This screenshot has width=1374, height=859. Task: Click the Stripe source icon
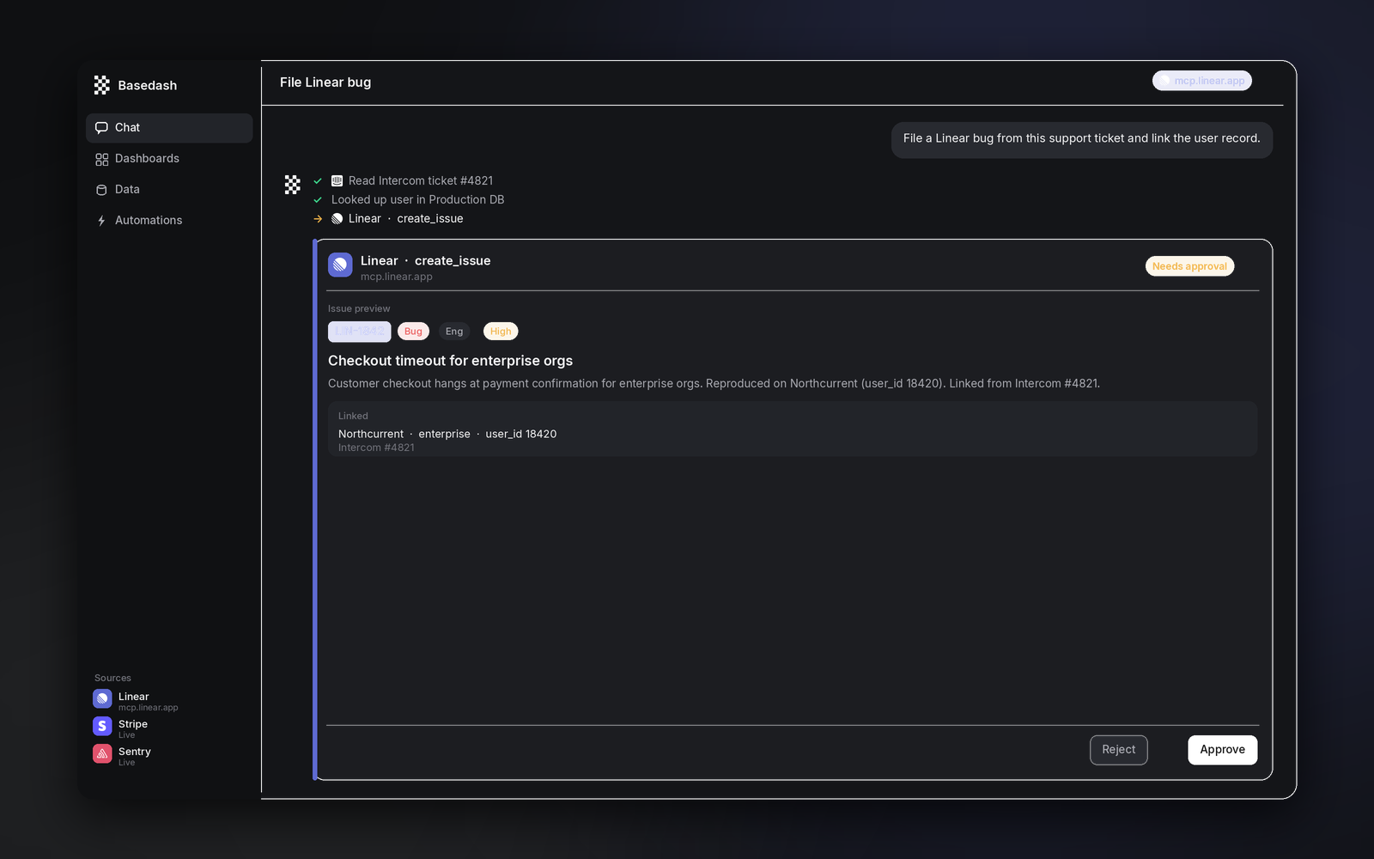click(x=102, y=727)
